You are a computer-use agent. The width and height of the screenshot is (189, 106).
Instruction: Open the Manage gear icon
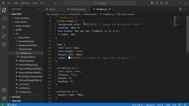[4, 98]
